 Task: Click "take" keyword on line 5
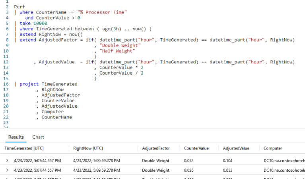[25, 23]
